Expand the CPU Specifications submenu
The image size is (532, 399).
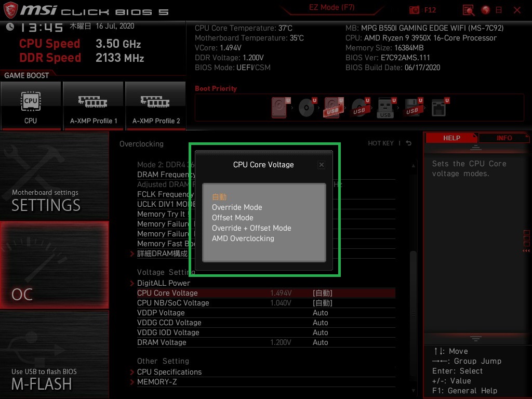click(169, 372)
